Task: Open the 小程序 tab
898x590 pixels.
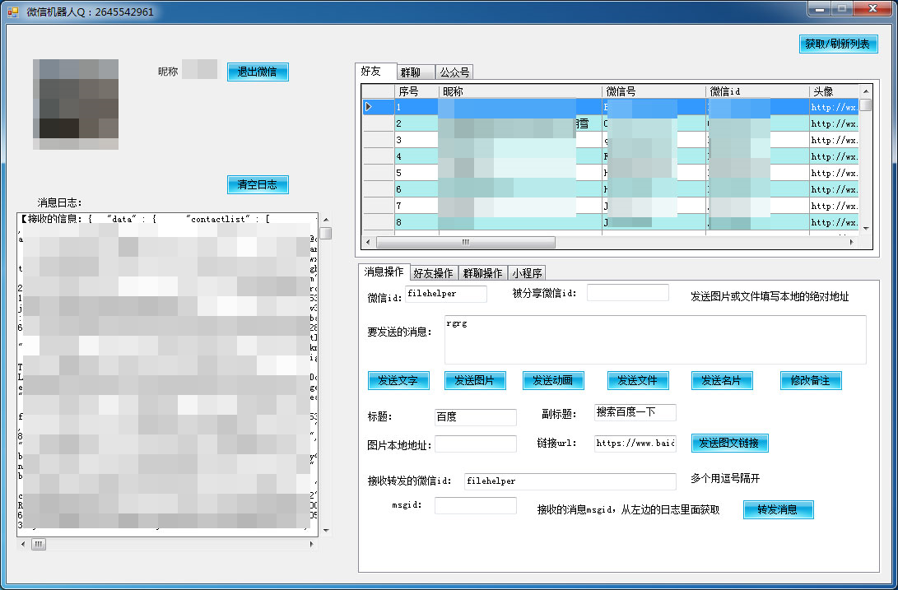Action: (527, 272)
